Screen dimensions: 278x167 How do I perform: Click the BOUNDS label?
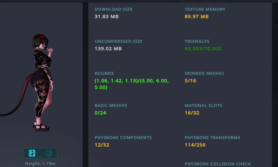(x=104, y=74)
